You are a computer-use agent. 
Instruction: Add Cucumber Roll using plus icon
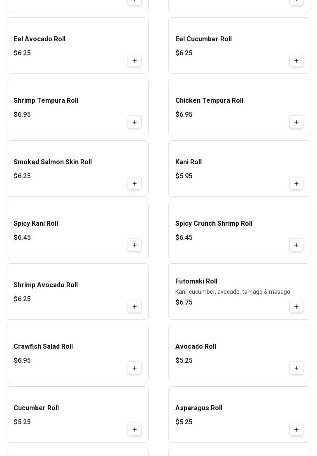pyautogui.click(x=135, y=430)
